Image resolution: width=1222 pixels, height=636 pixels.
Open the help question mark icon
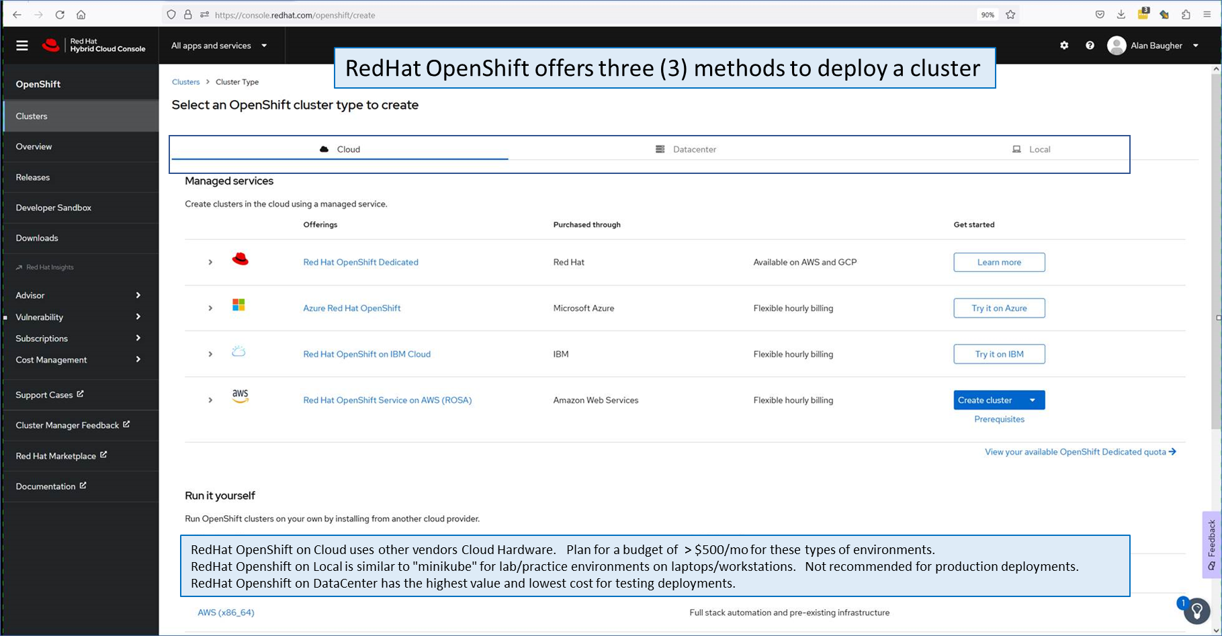tap(1090, 46)
